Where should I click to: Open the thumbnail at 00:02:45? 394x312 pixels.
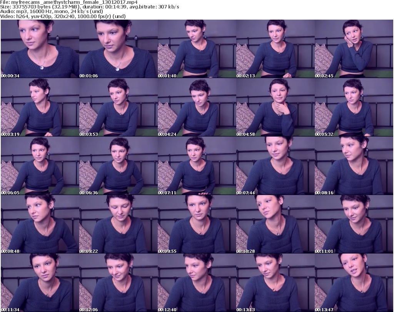tap(354, 49)
